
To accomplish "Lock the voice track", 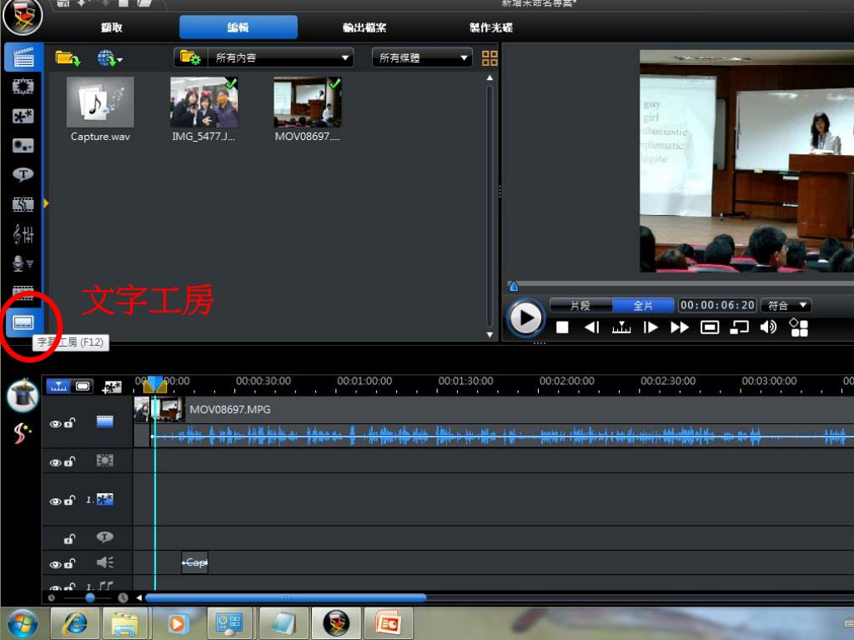I will 69,563.
